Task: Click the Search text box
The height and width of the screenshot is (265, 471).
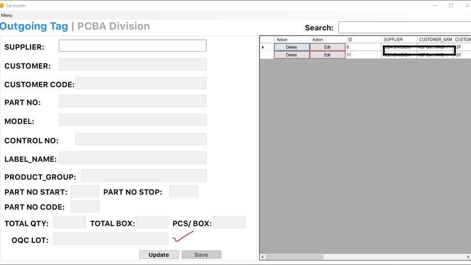Action: [404, 27]
